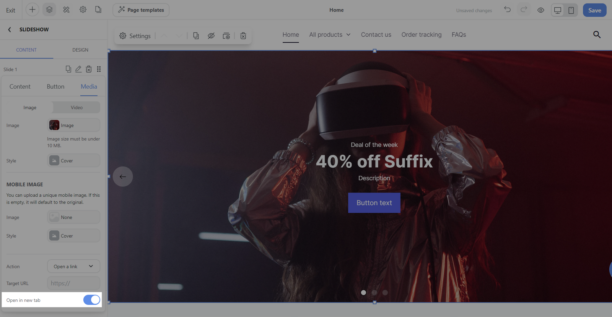This screenshot has width=612, height=317.
Task: Select the second slide dot
Action: pos(374,293)
